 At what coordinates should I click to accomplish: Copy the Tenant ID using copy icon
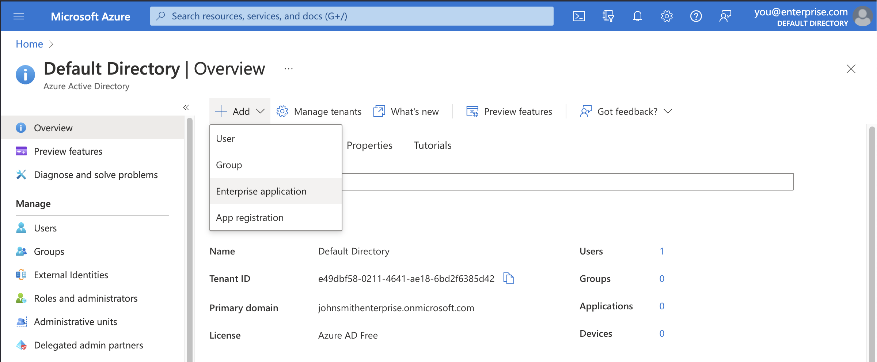coord(509,278)
